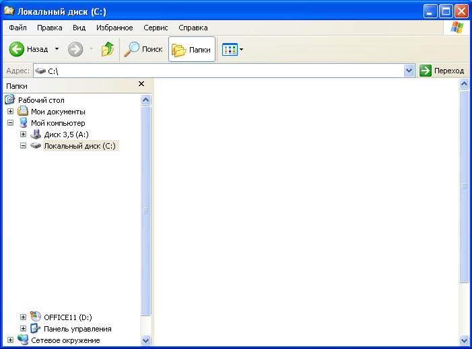Screen dimensions: 472x349
Task: Select the Мои документы label
Action: coord(58,112)
